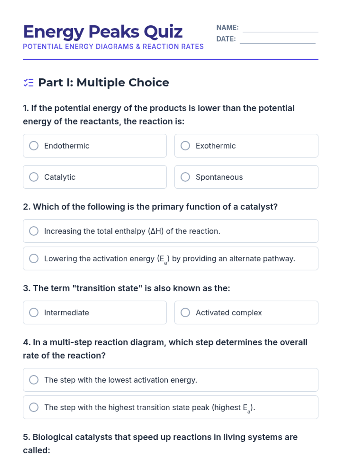Choose the Exothermic answer
The width and height of the screenshot is (341, 455).
(185, 146)
